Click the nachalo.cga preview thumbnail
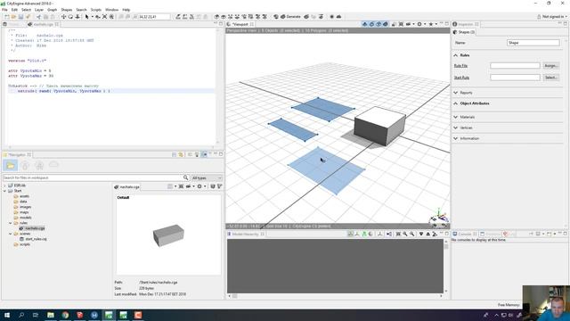 [x=168, y=235]
